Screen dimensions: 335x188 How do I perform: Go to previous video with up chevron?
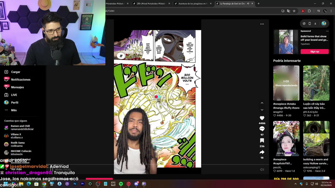[x=262, y=103]
